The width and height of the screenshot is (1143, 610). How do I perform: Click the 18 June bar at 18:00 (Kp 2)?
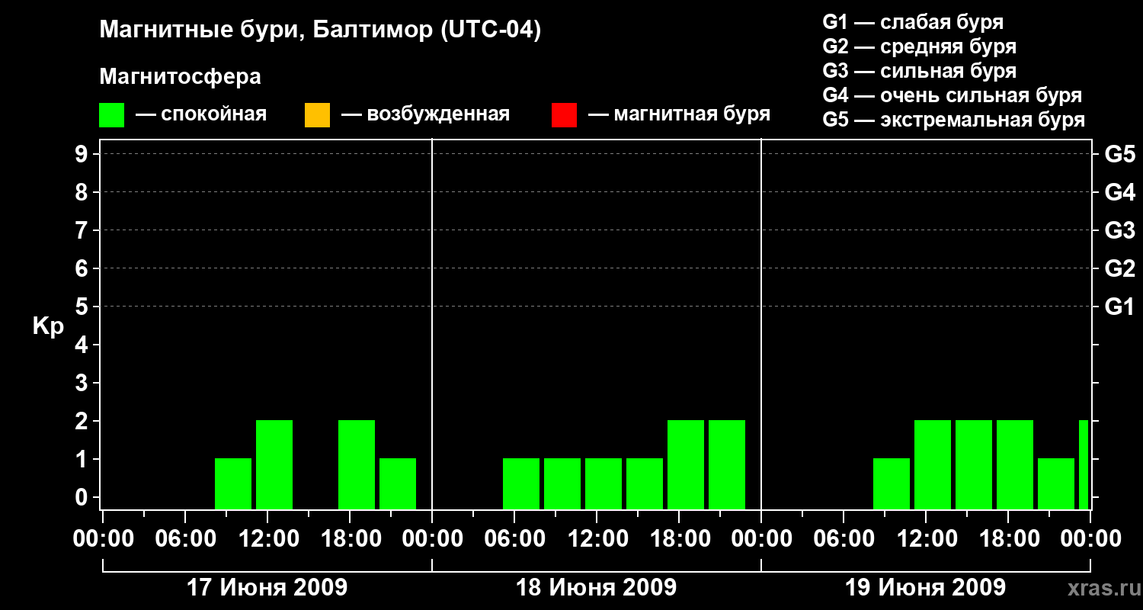click(x=686, y=464)
